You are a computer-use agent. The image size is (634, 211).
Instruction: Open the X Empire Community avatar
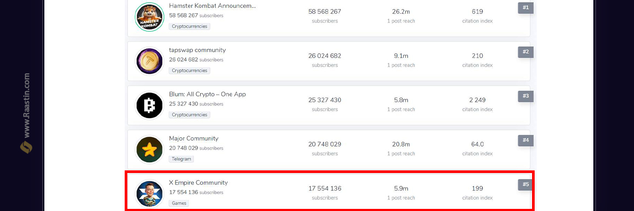tap(150, 194)
